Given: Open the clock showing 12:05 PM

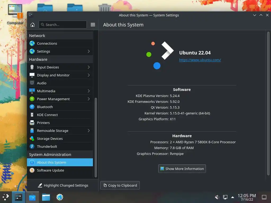Looking at the screenshot, I should (247, 197).
